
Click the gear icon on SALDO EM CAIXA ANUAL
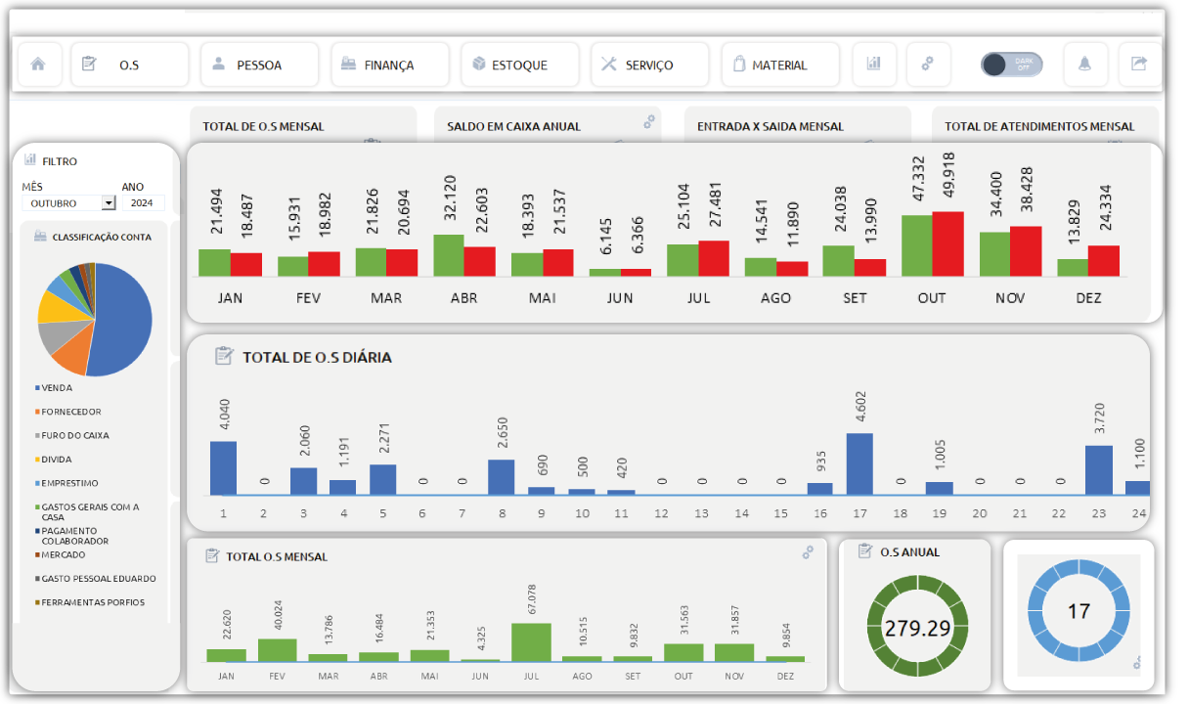tap(647, 123)
